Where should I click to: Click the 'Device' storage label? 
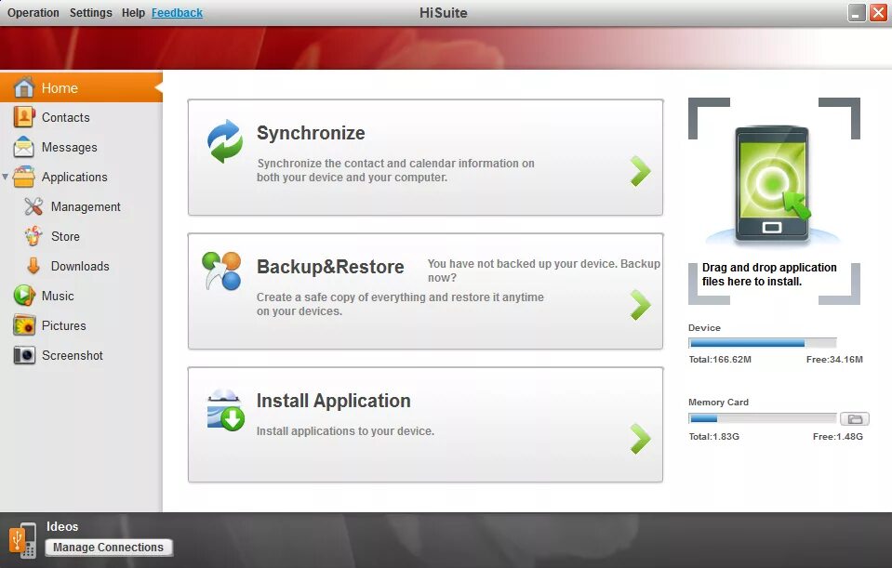[x=704, y=327]
